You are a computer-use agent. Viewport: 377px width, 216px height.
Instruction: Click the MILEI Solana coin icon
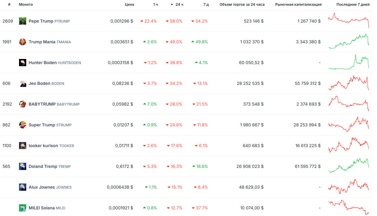coord(23,208)
